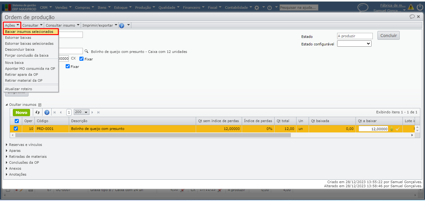
Task: Open the help question mark in top bar
Action: [270, 8]
